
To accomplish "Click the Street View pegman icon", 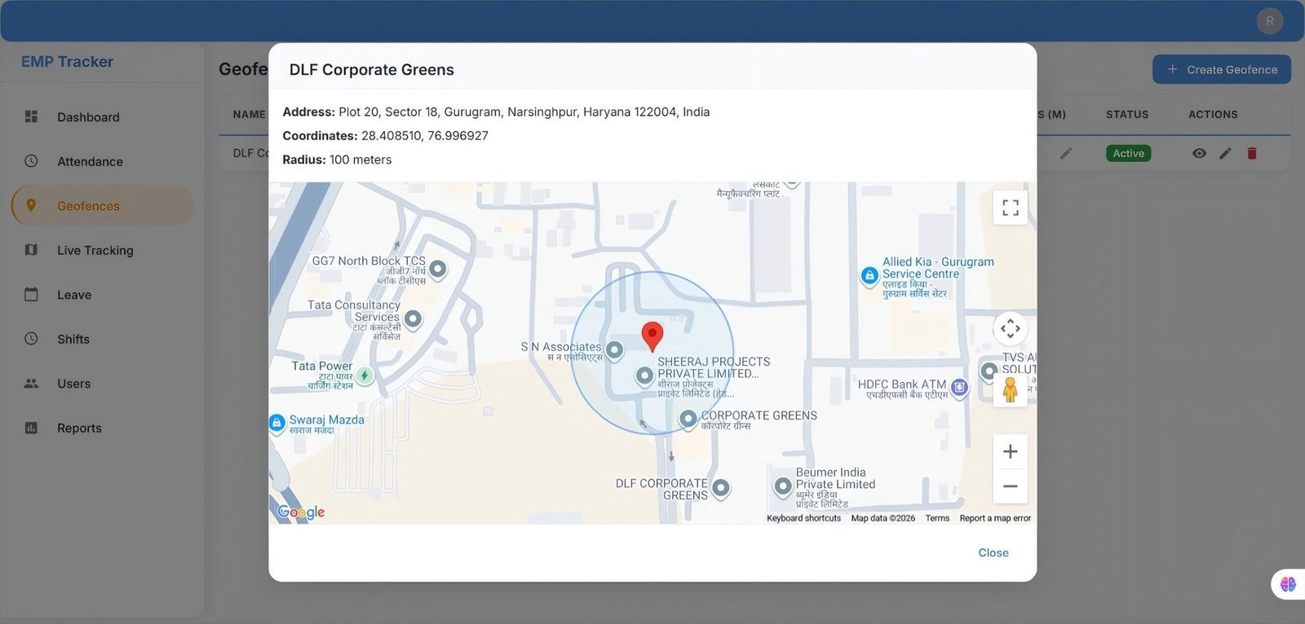I will click(1010, 389).
